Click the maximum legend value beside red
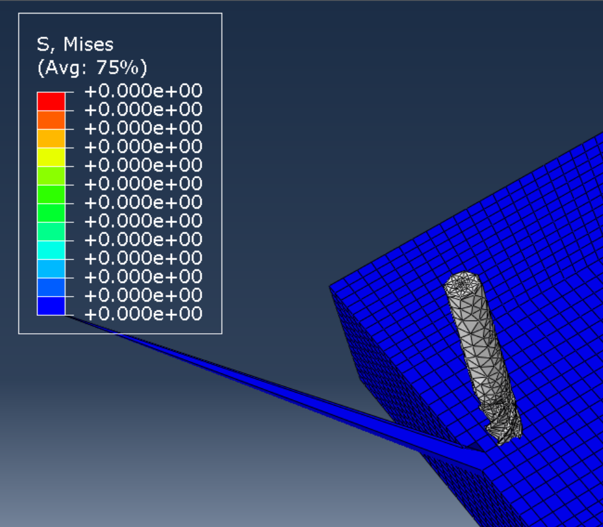This screenshot has height=527, width=603. point(143,91)
